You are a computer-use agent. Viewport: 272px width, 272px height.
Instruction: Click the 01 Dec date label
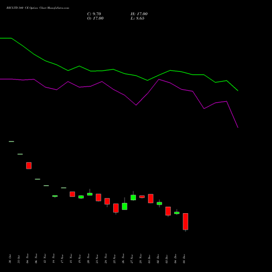(149, 259)
